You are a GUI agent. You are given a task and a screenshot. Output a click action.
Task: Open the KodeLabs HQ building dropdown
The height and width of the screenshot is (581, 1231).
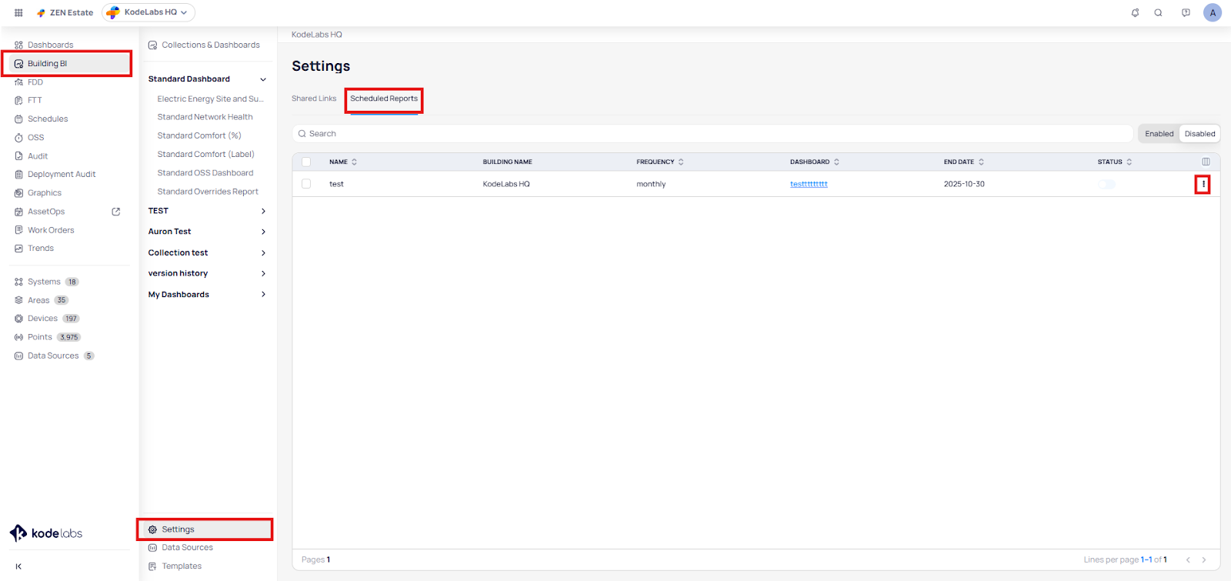click(x=148, y=12)
